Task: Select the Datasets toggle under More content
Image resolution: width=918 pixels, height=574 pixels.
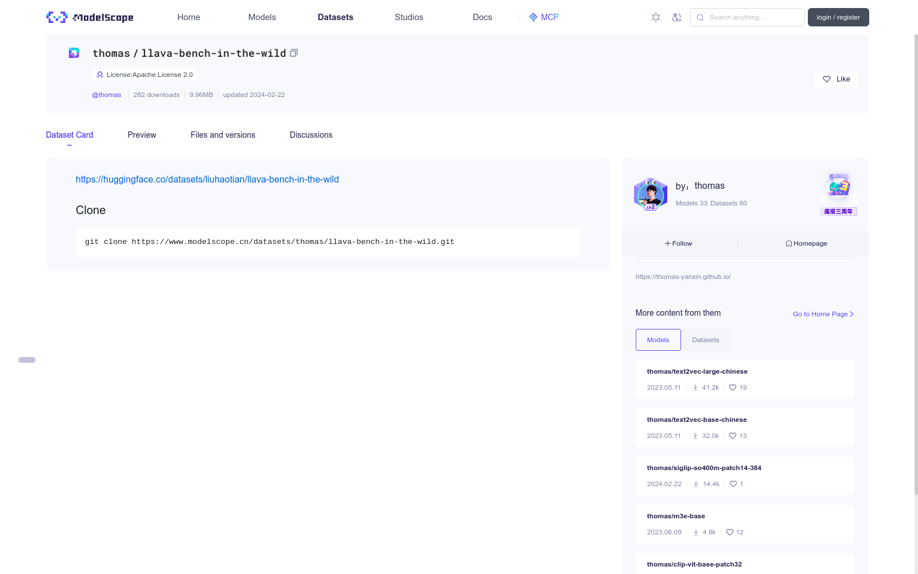Action: pos(706,340)
